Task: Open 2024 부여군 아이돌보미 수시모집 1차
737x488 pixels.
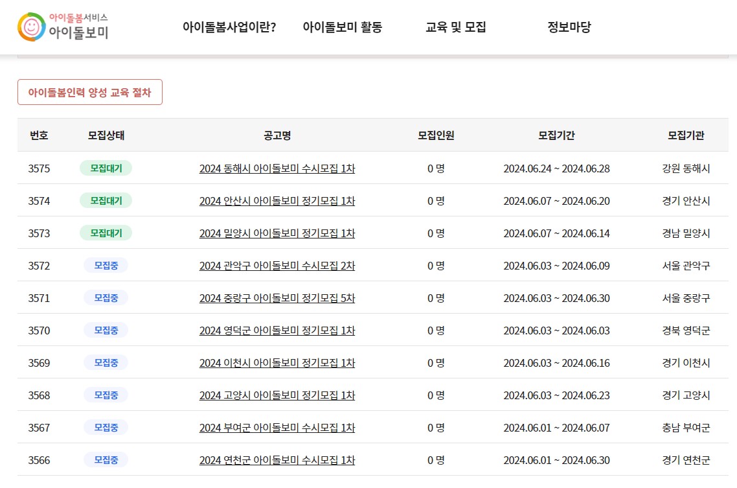Action: (x=277, y=428)
